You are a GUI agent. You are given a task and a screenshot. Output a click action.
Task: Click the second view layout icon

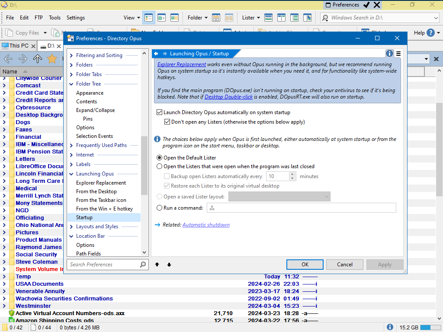tap(162, 18)
